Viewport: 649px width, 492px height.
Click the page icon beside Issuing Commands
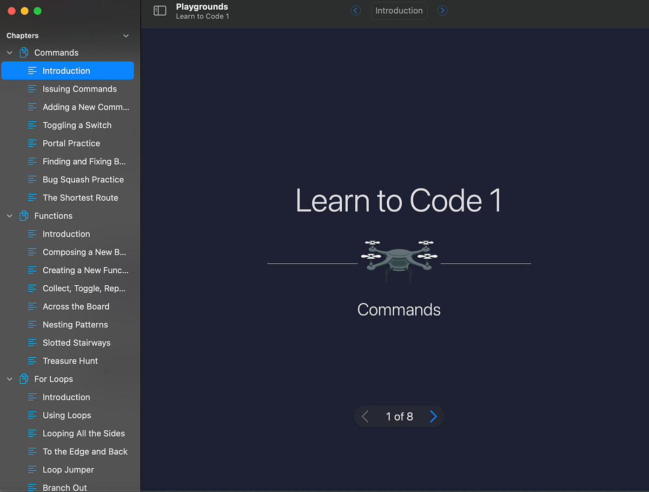point(32,89)
